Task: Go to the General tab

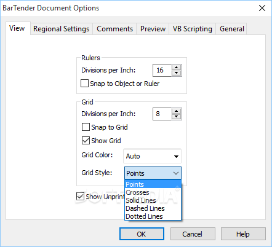Action: tap(232, 29)
